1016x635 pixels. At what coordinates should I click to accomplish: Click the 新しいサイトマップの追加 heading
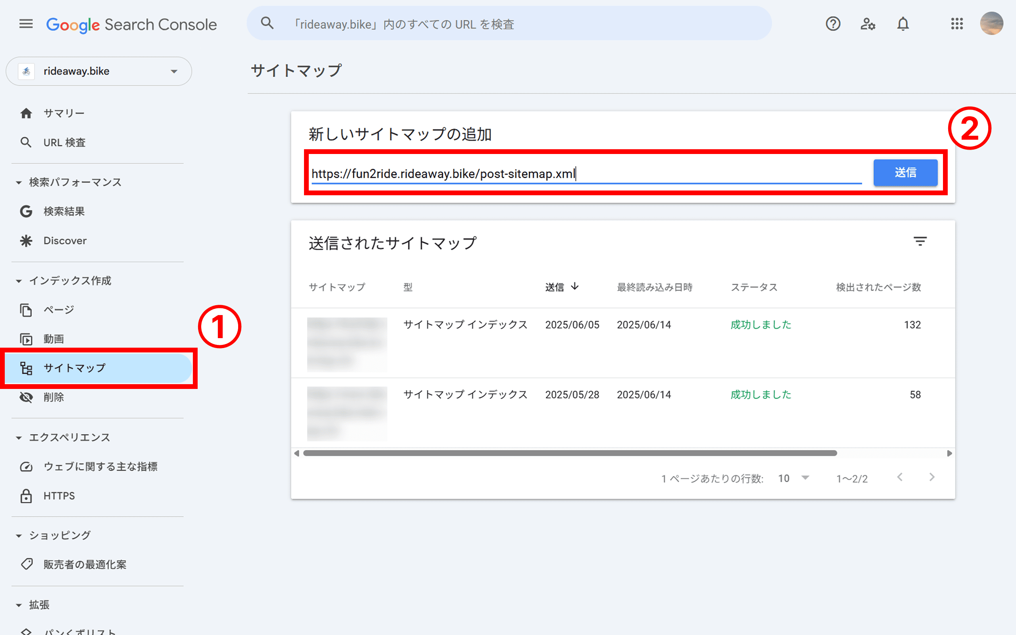click(400, 135)
